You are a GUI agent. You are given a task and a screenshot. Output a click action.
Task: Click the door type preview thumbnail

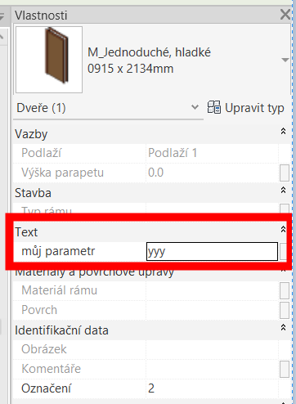[x=49, y=60]
